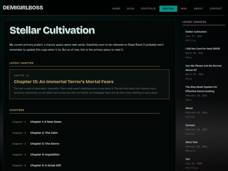Open Chapter 3: The Storm

tap(45, 144)
